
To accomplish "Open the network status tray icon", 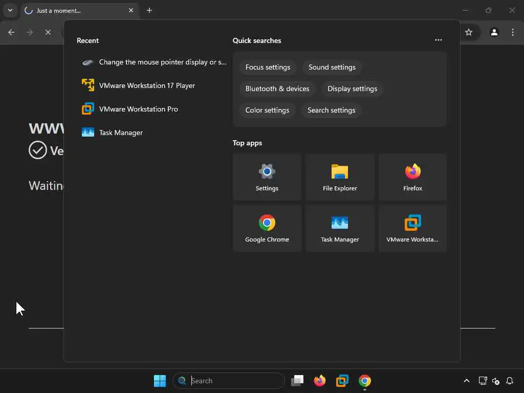I will click(483, 381).
